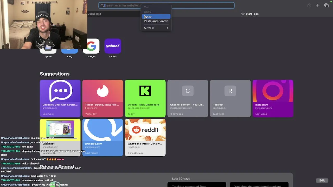The height and width of the screenshot is (187, 333).
Task: Open Yahoo favorite icon
Action: coord(113,46)
